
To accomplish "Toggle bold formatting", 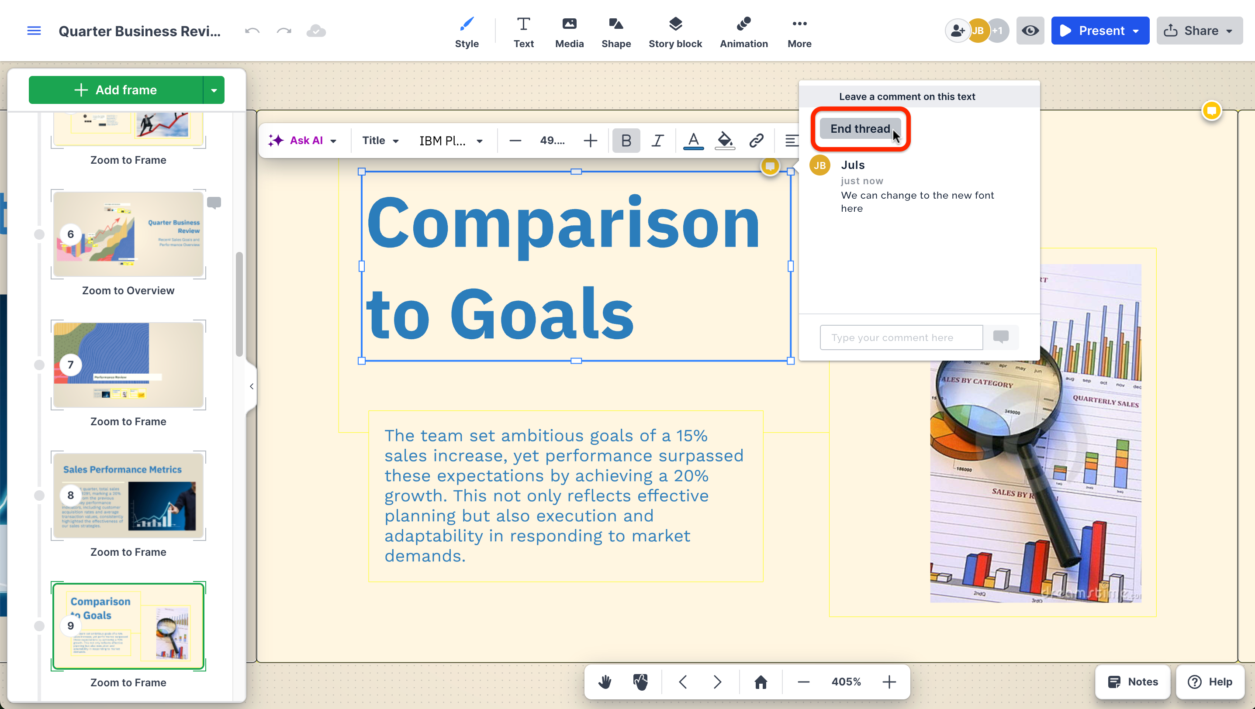I will click(626, 140).
